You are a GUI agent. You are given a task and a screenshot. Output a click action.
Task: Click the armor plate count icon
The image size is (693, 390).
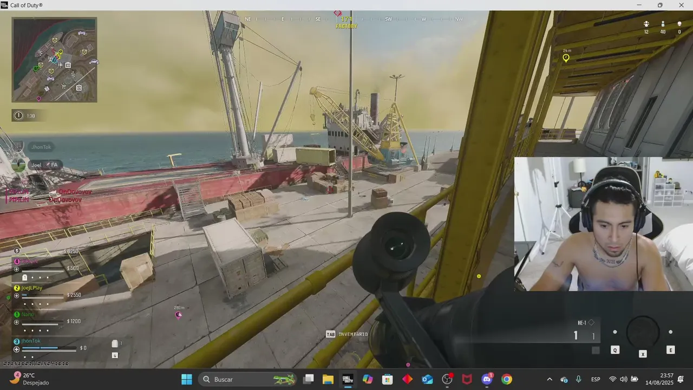pyautogui.click(x=115, y=343)
